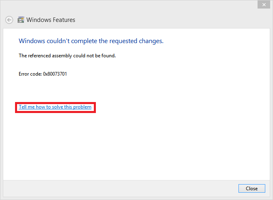Click 'The referenced assembly could not be found.' text
This screenshot has width=273, height=200.
[x=67, y=56]
